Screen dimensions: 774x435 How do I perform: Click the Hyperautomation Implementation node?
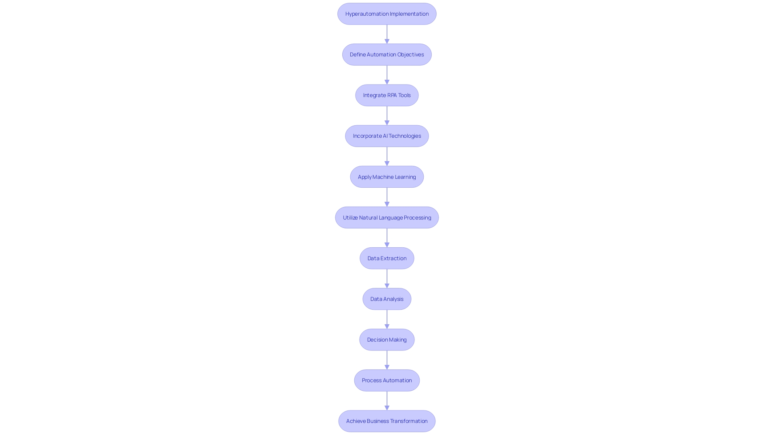[x=387, y=13]
